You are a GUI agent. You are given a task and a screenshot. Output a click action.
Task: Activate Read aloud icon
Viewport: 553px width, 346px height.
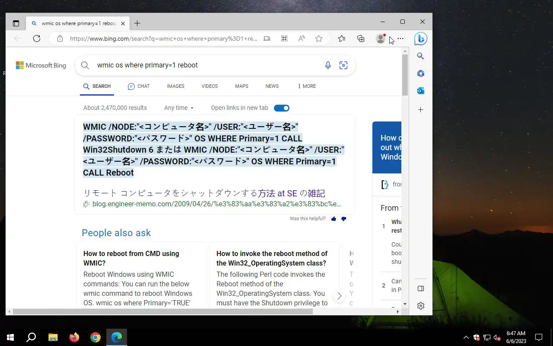[x=302, y=38]
